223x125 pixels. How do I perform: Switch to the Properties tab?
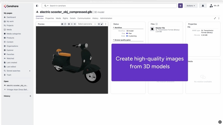coord(50,18)
